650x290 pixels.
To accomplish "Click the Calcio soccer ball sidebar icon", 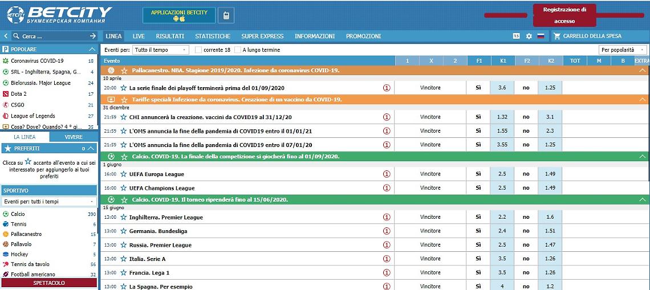I will tap(5, 214).
